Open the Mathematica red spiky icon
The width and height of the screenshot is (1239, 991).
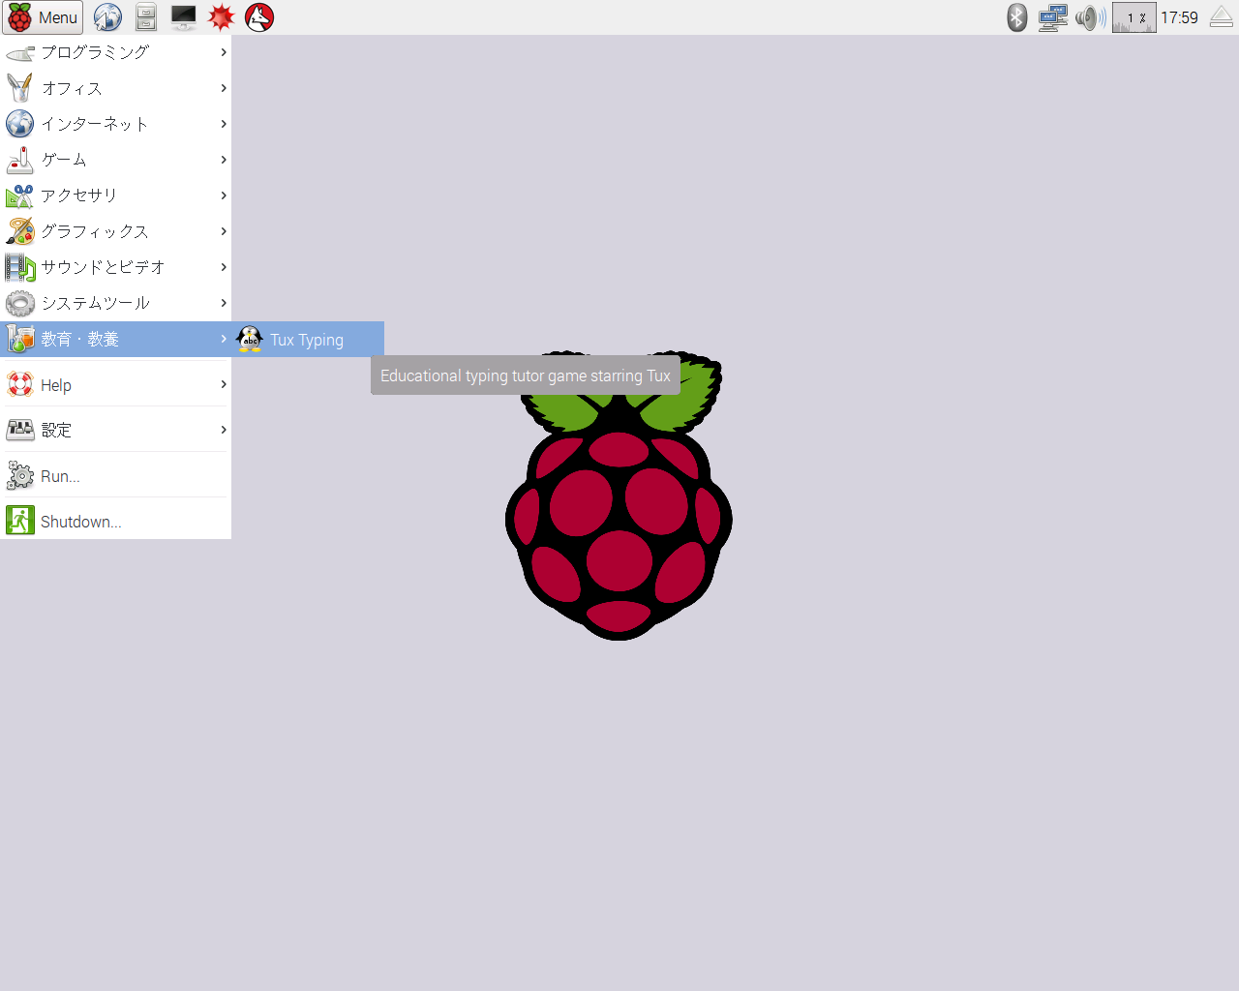coord(222,17)
